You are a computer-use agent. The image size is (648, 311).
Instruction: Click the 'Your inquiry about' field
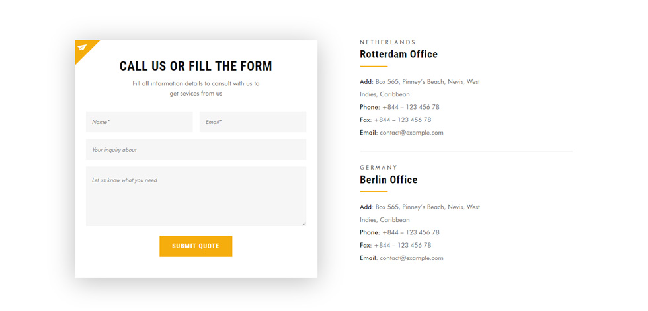click(196, 149)
